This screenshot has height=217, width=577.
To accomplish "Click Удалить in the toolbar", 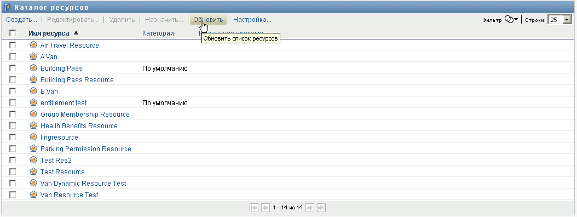I will click(x=122, y=20).
